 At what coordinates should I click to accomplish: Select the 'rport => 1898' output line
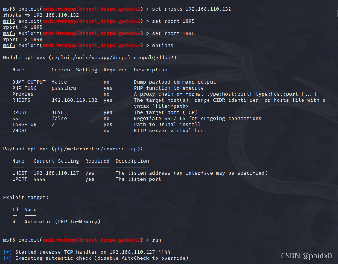23,40
